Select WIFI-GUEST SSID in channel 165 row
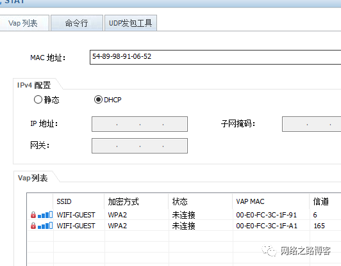The image size is (341, 266). pos(76,226)
